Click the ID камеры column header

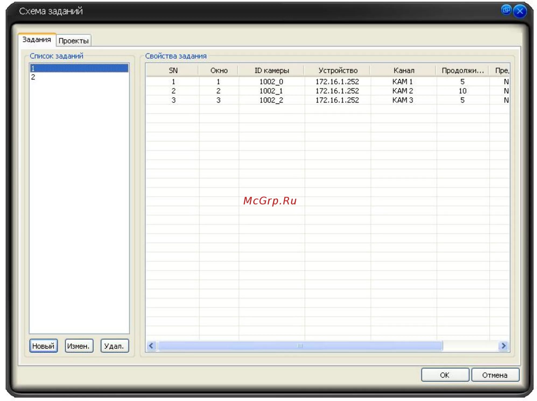click(272, 70)
